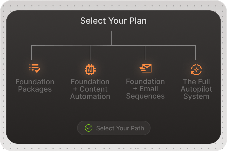Click the flying envelope email icon
Image resolution: width=227 pixels, height=151 pixels.
pyautogui.click(x=145, y=69)
